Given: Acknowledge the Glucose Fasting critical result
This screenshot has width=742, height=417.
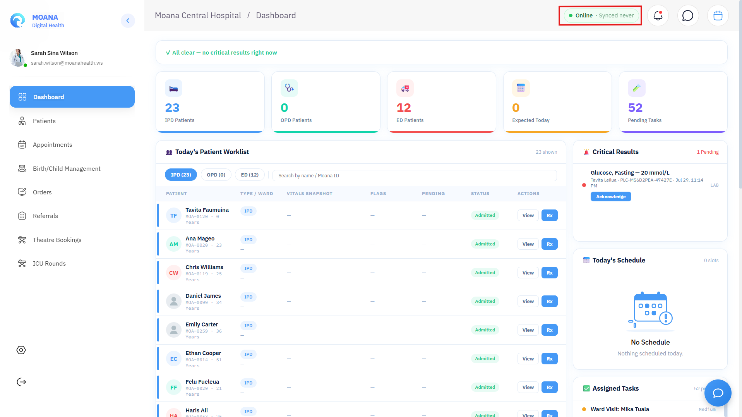Looking at the screenshot, I should click(x=611, y=197).
